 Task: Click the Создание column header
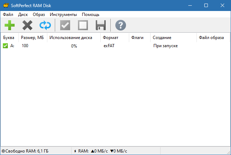point(174,38)
